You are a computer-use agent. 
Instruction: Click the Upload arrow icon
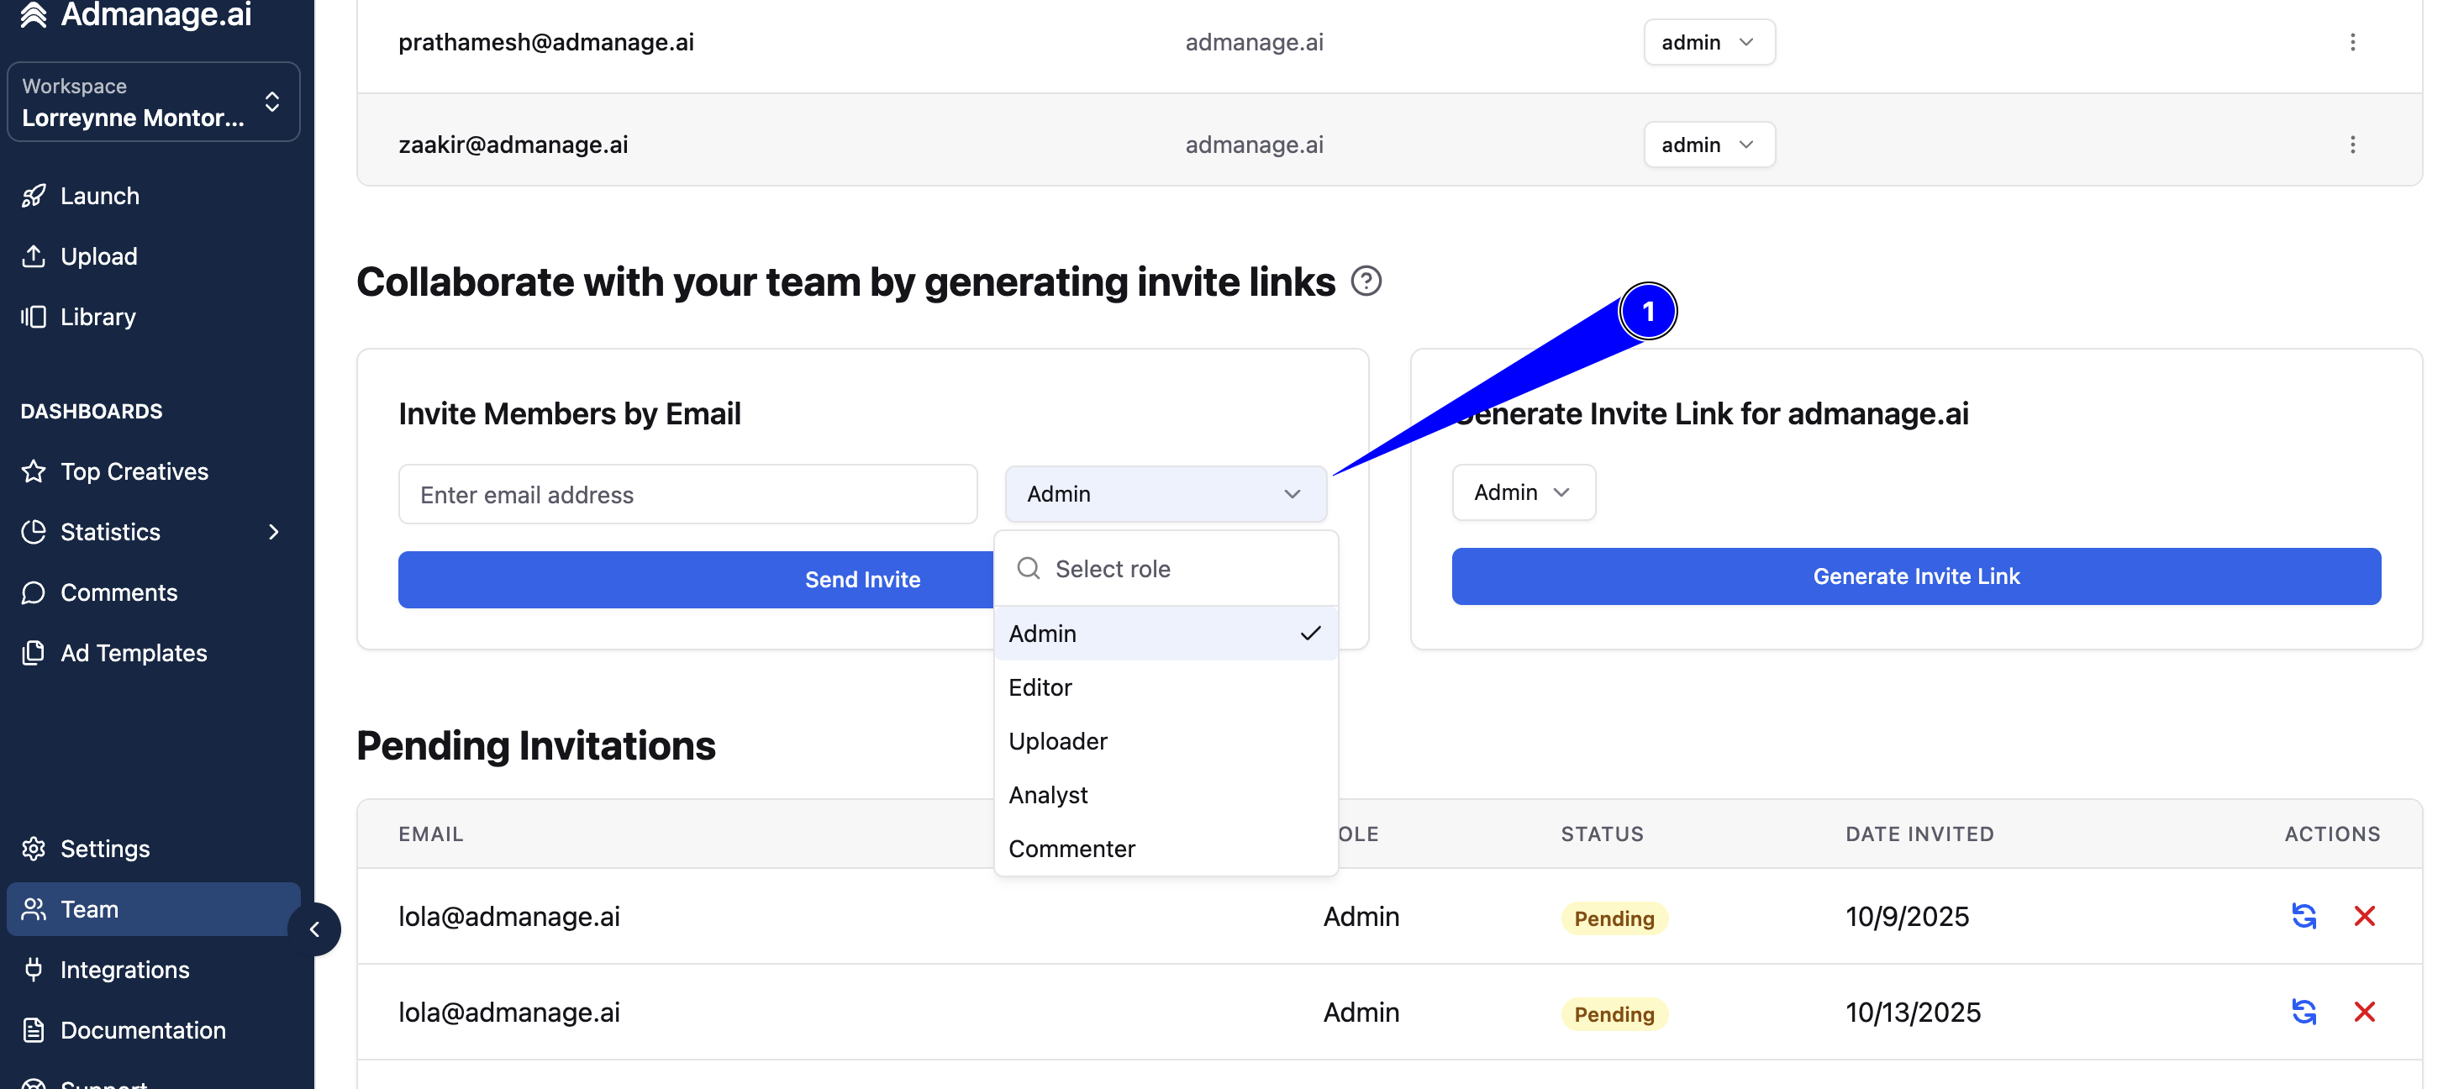tap(34, 255)
